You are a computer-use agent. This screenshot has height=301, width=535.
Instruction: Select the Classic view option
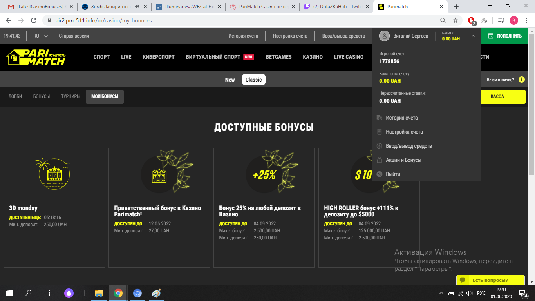pyautogui.click(x=253, y=80)
